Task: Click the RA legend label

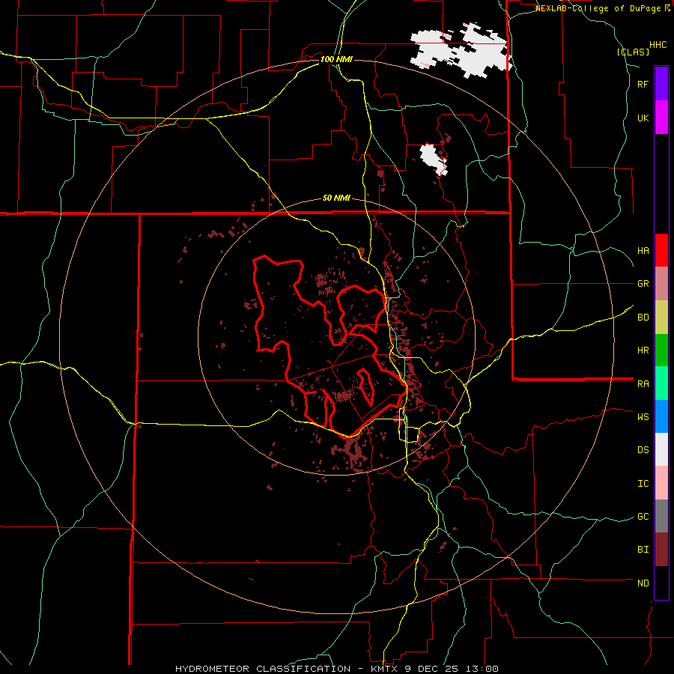Action: click(643, 384)
